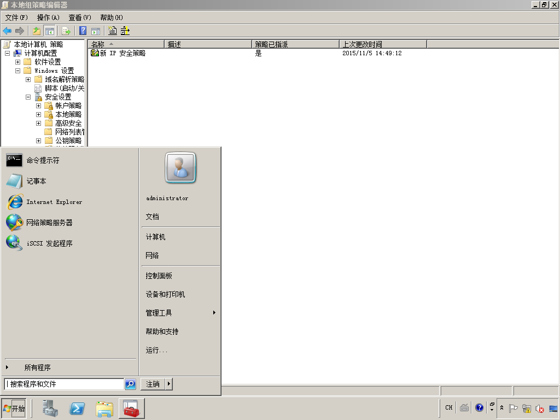560x420 pixels.
Task: Open 所有程序 in Start menu
Action: pos(71,367)
